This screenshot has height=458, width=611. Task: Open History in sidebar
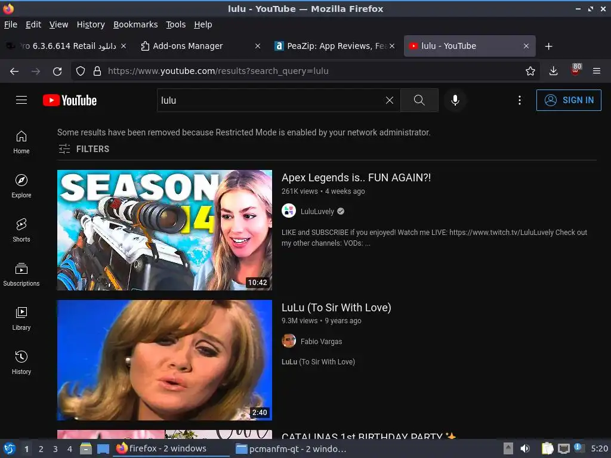21,363
